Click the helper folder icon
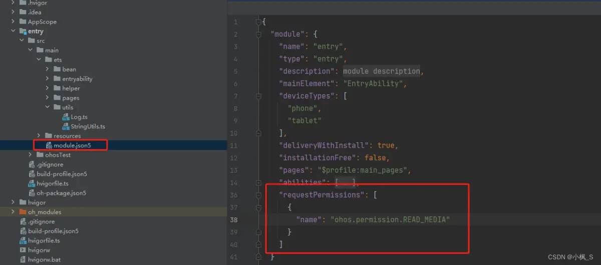The image size is (601, 265). click(57, 88)
